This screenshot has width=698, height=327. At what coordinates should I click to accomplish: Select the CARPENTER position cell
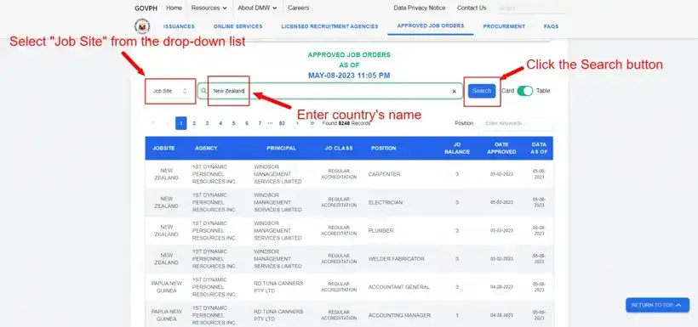click(384, 174)
